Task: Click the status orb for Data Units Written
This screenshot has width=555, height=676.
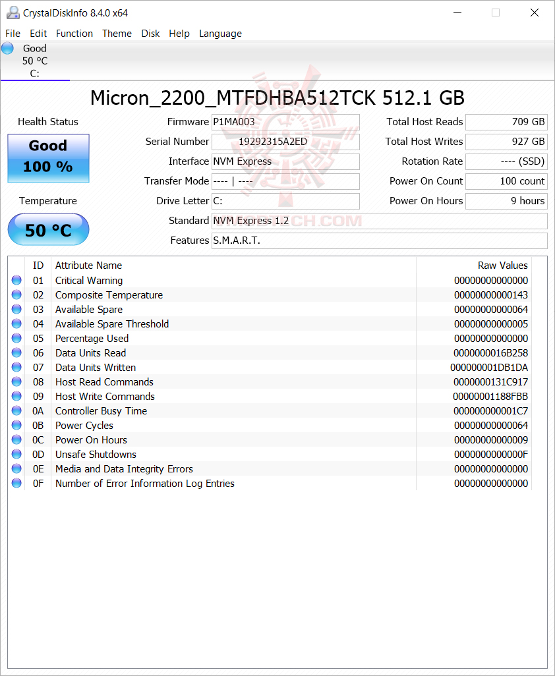Action: 16,367
